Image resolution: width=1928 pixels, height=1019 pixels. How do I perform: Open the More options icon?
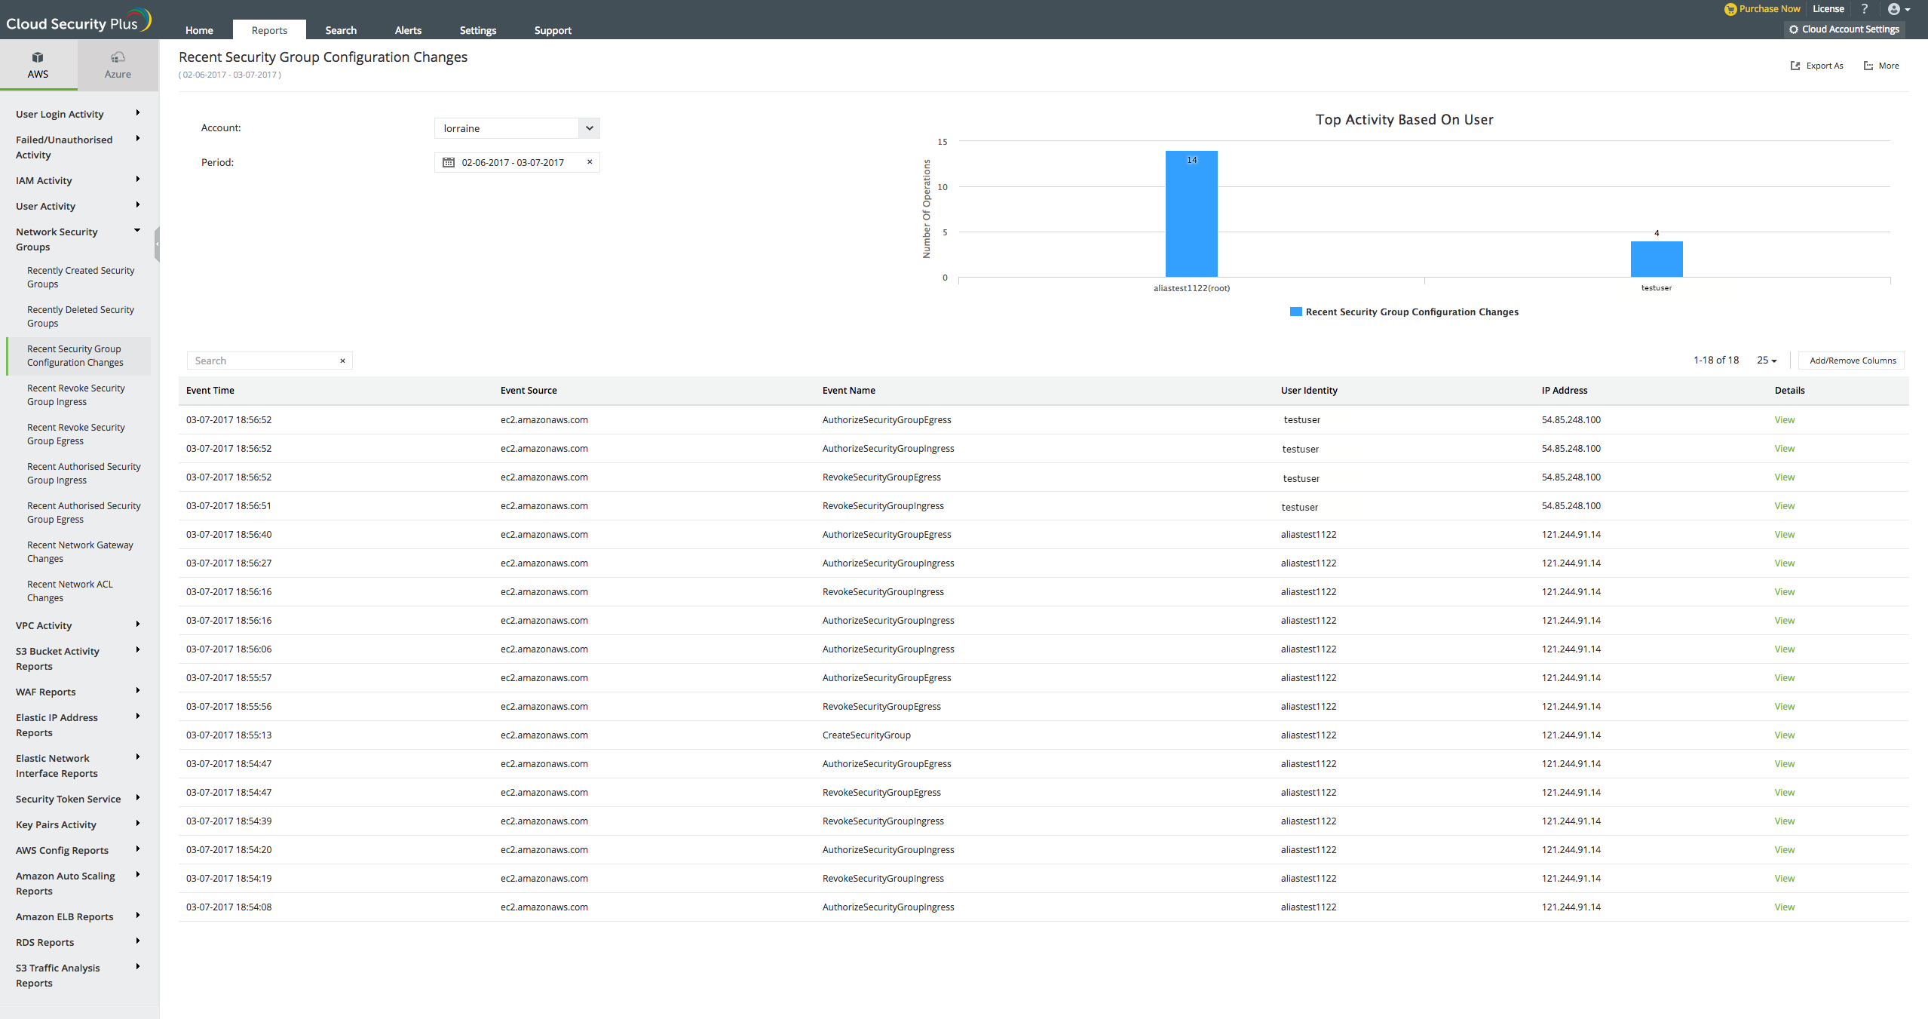1868,66
